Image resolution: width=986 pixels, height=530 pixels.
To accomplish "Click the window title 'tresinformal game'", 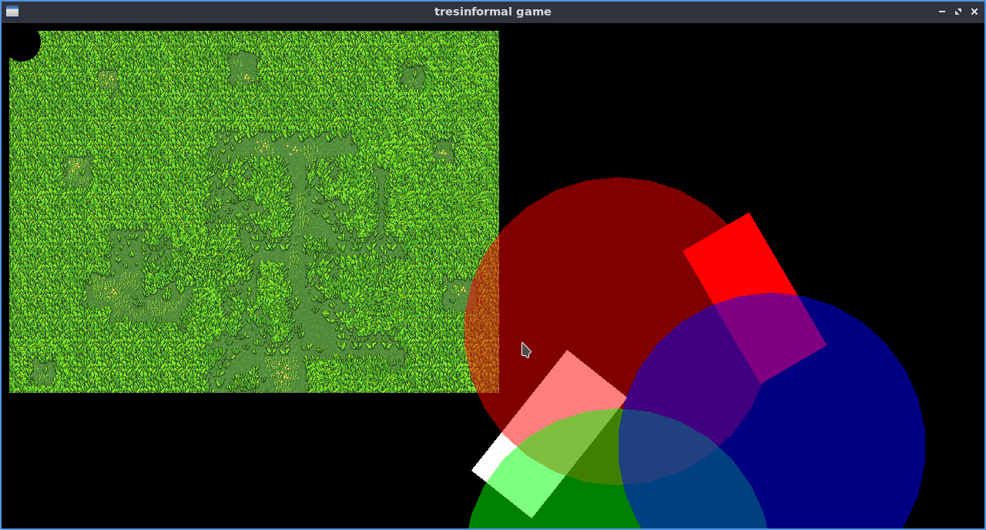I will (x=493, y=12).
